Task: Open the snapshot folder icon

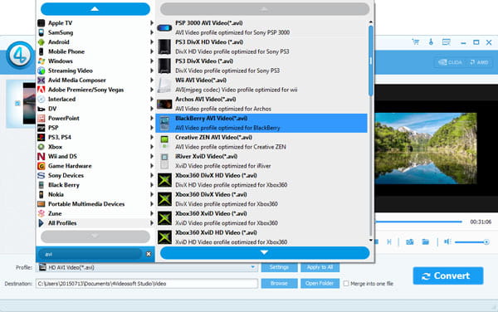Action: pos(426,241)
